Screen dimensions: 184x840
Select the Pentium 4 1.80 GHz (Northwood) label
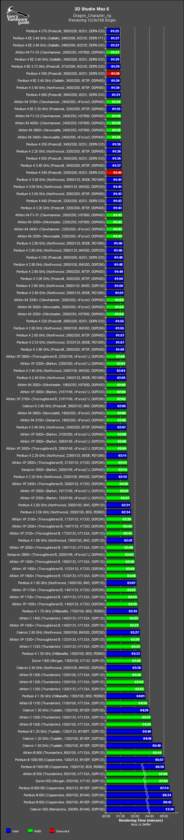[x=62, y=541]
